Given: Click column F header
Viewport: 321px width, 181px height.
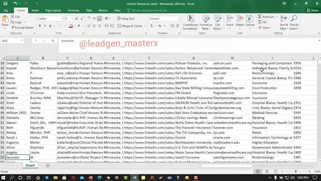Looking at the screenshot, I should coord(149,58).
